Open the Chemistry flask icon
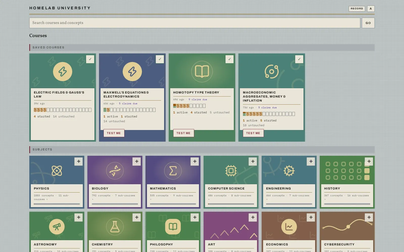 (x=115, y=227)
